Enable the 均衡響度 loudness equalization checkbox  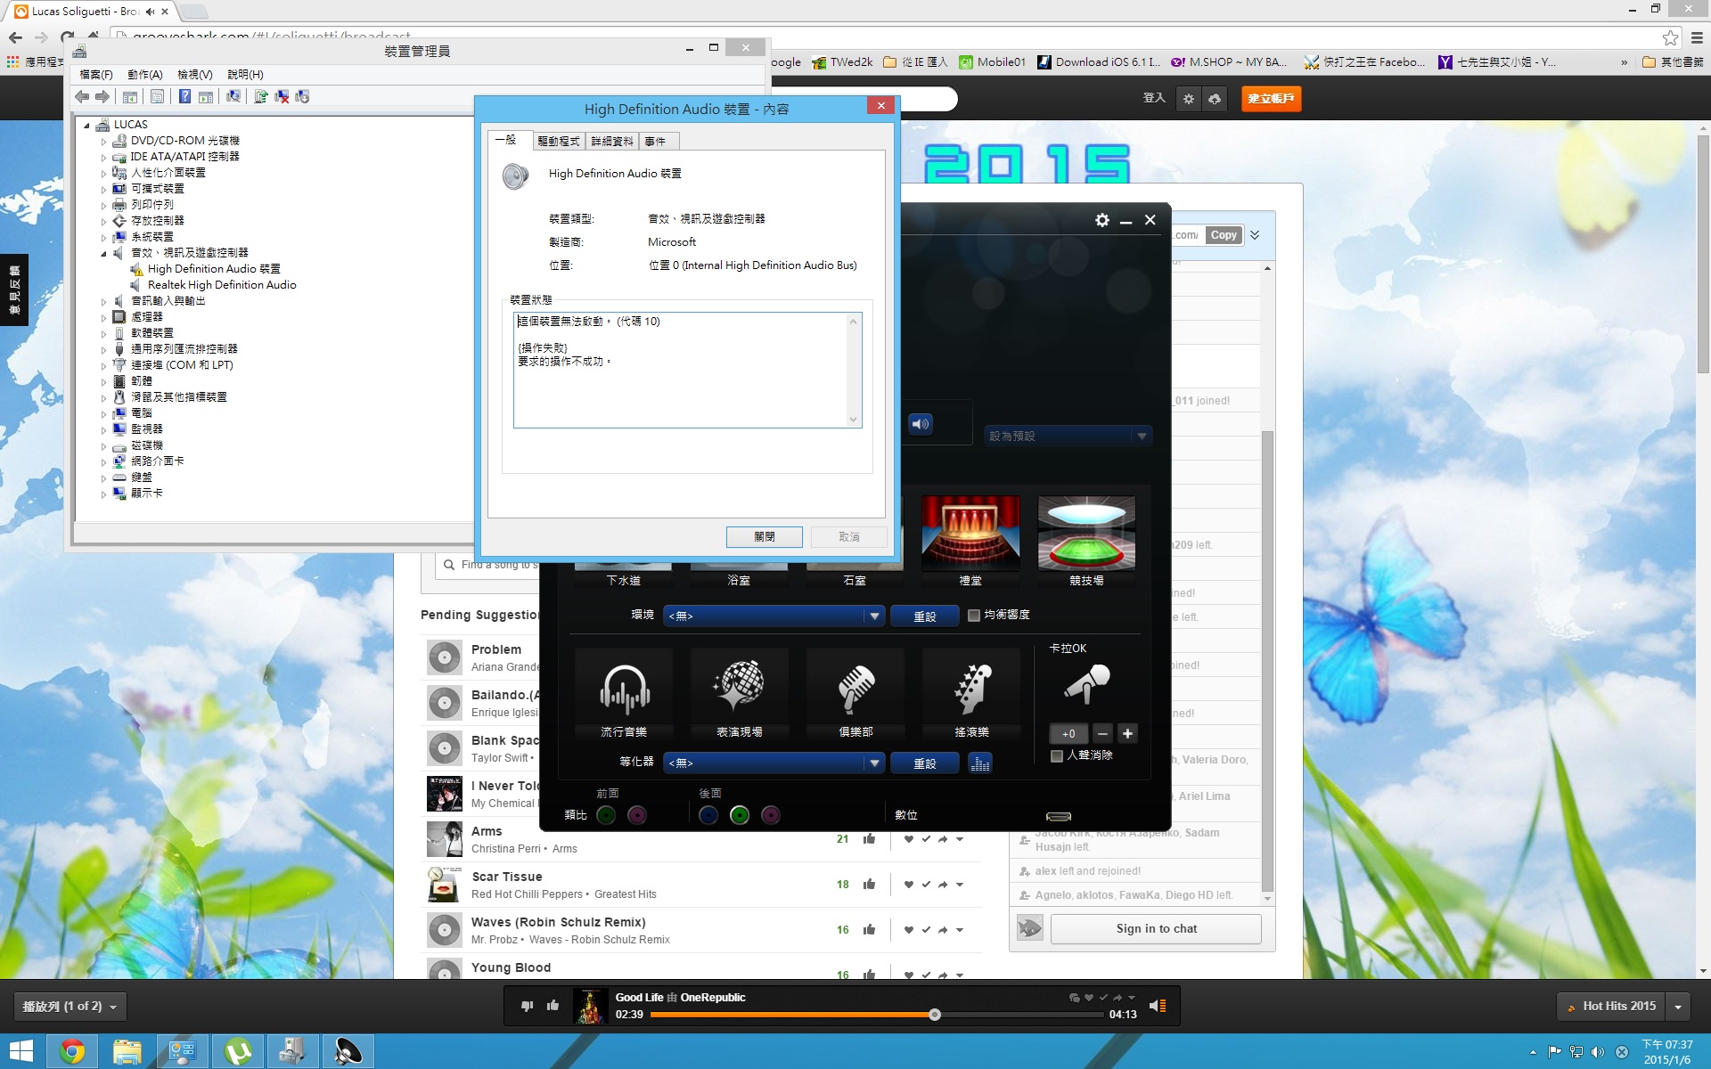[974, 615]
